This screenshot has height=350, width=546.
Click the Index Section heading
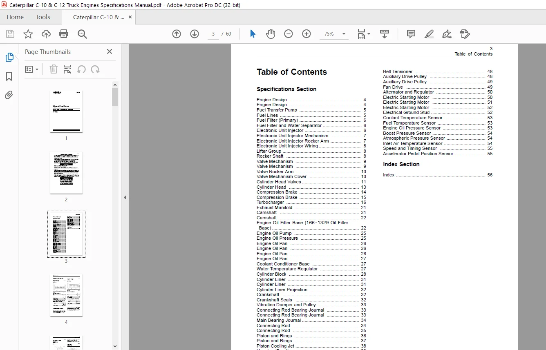click(x=401, y=165)
